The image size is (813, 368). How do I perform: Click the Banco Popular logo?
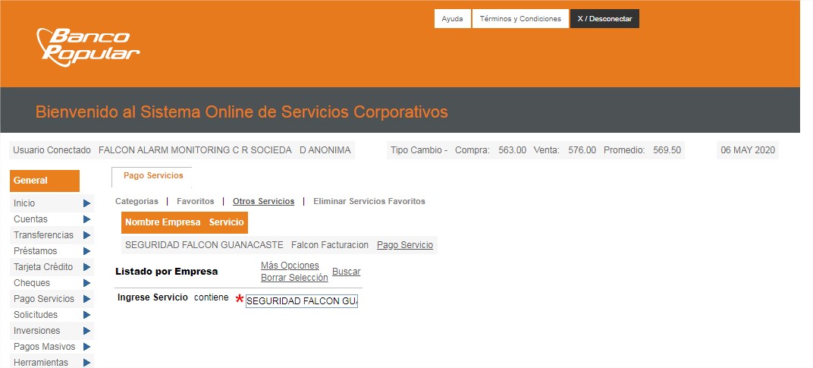coord(88,47)
